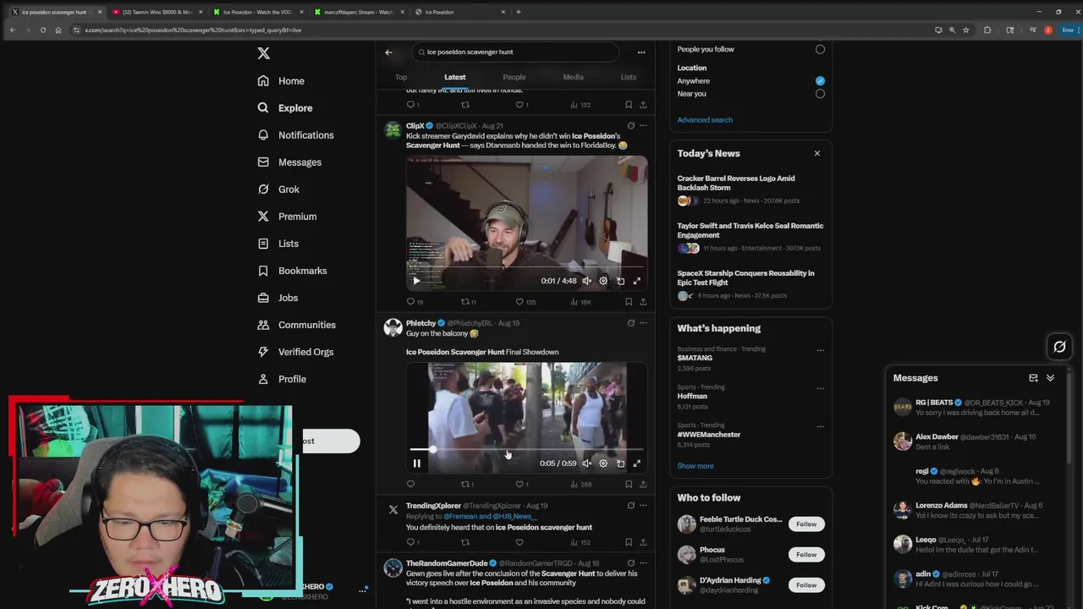Share the ClipX post
The image size is (1083, 609).
click(643, 301)
